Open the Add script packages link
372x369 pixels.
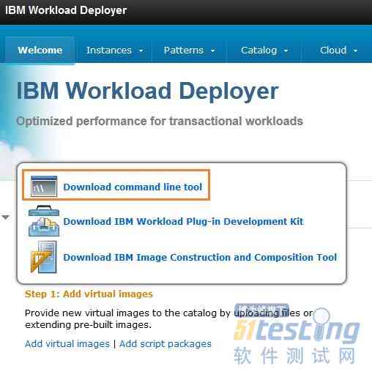(x=165, y=343)
